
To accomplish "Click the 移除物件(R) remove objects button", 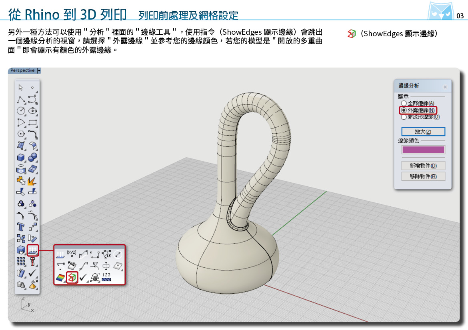I will (x=423, y=176).
